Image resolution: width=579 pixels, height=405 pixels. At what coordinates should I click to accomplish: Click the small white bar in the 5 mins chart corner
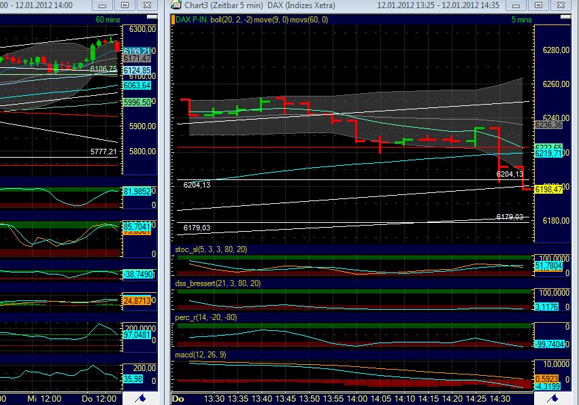click(x=565, y=17)
